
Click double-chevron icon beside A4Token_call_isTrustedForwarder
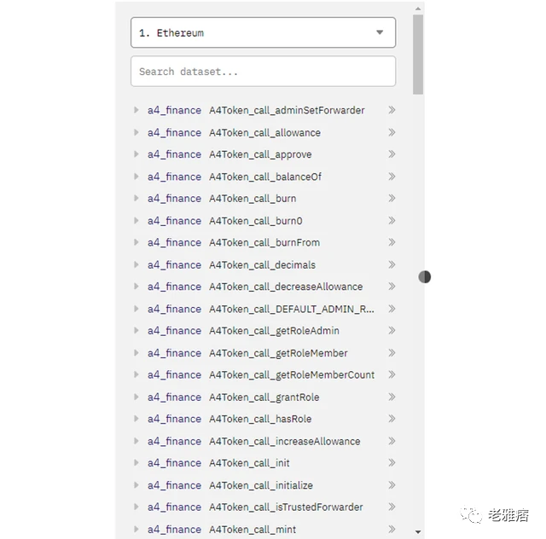click(x=392, y=507)
